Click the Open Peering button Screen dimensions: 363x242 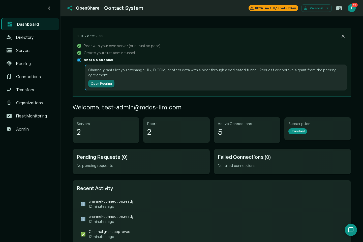coord(101,84)
